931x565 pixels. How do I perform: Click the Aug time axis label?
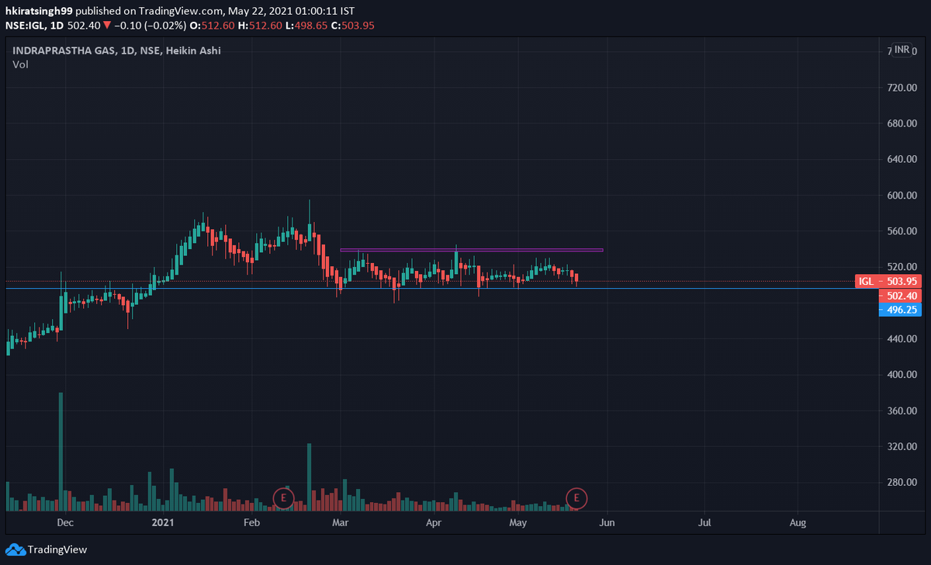coord(798,523)
